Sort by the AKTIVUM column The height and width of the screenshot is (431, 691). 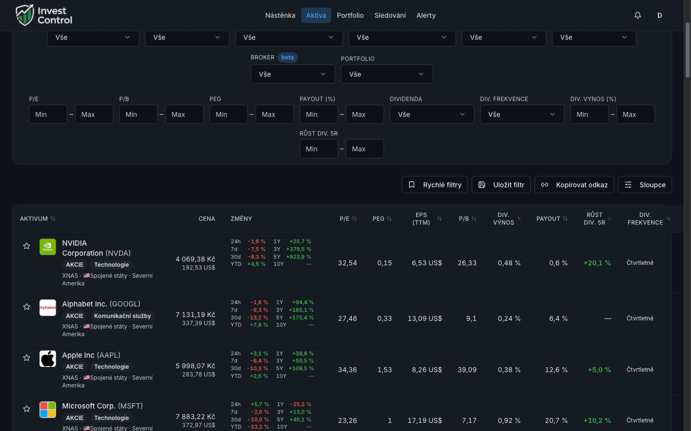[x=37, y=219]
